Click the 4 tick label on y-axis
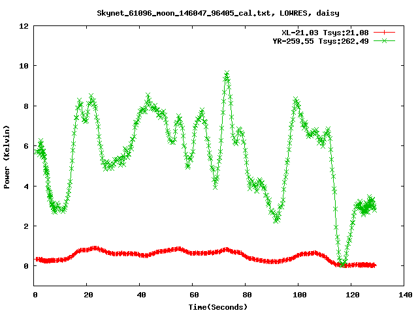Image resolution: width=418 pixels, height=313 pixels. click(x=25, y=186)
